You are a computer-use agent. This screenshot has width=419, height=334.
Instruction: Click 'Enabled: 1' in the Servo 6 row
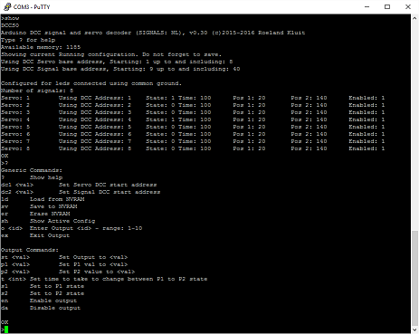367,134
